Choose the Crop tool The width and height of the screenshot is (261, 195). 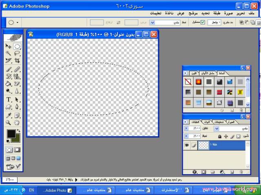(18, 61)
